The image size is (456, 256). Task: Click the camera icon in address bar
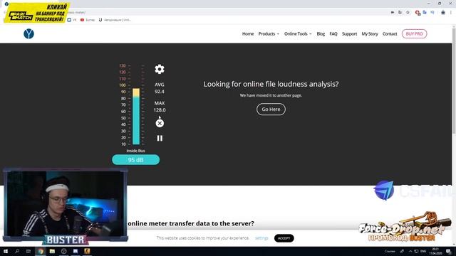393,13
